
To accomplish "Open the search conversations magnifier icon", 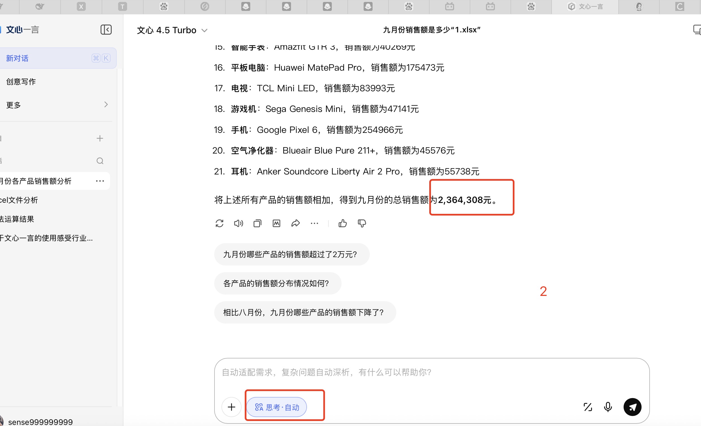I will pos(100,161).
